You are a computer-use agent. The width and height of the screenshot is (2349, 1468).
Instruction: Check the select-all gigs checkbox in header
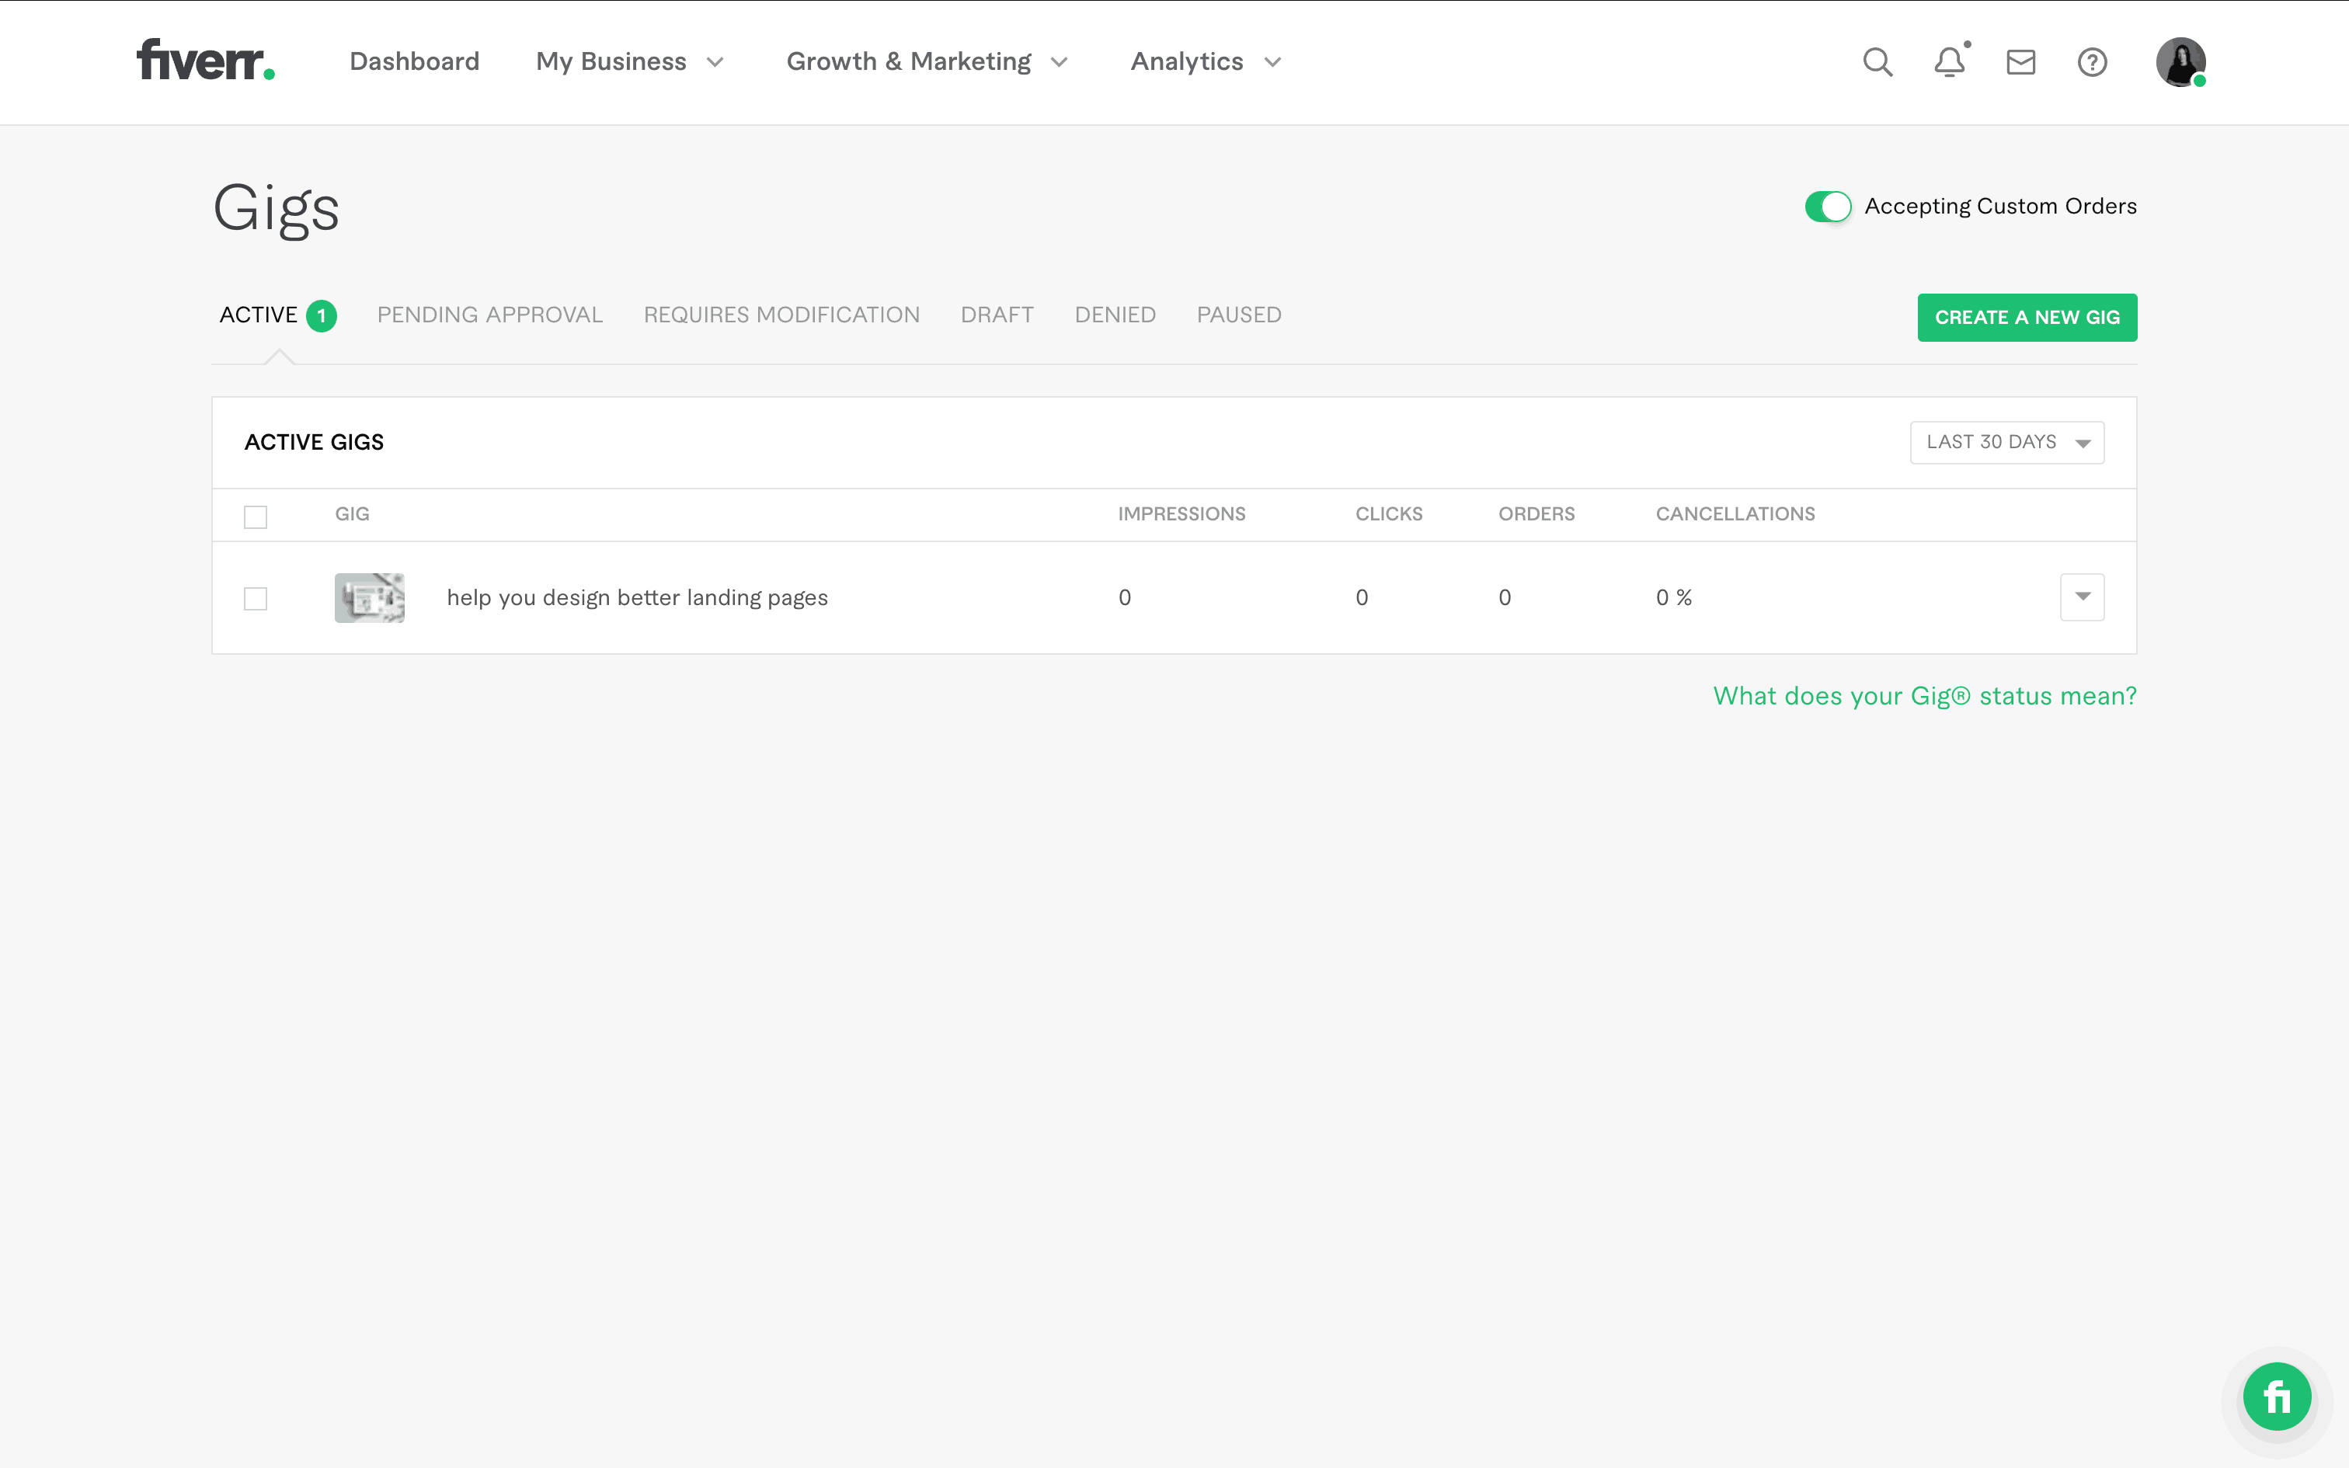pyautogui.click(x=256, y=517)
